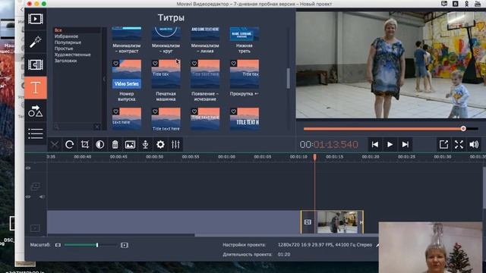Favorite the Прокрутка title

[x=234, y=64]
